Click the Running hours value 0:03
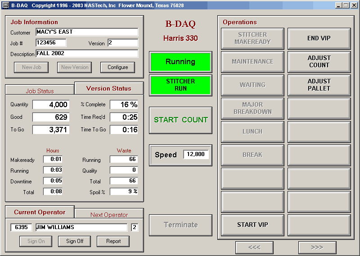The height and width of the screenshot is (256, 360). [x=53, y=170]
